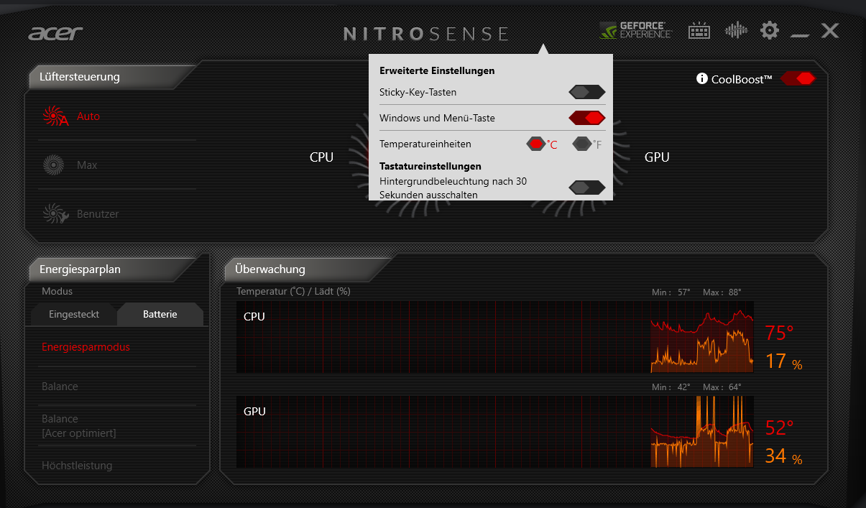
Task: Switch to the Batterie tab
Action: click(160, 315)
